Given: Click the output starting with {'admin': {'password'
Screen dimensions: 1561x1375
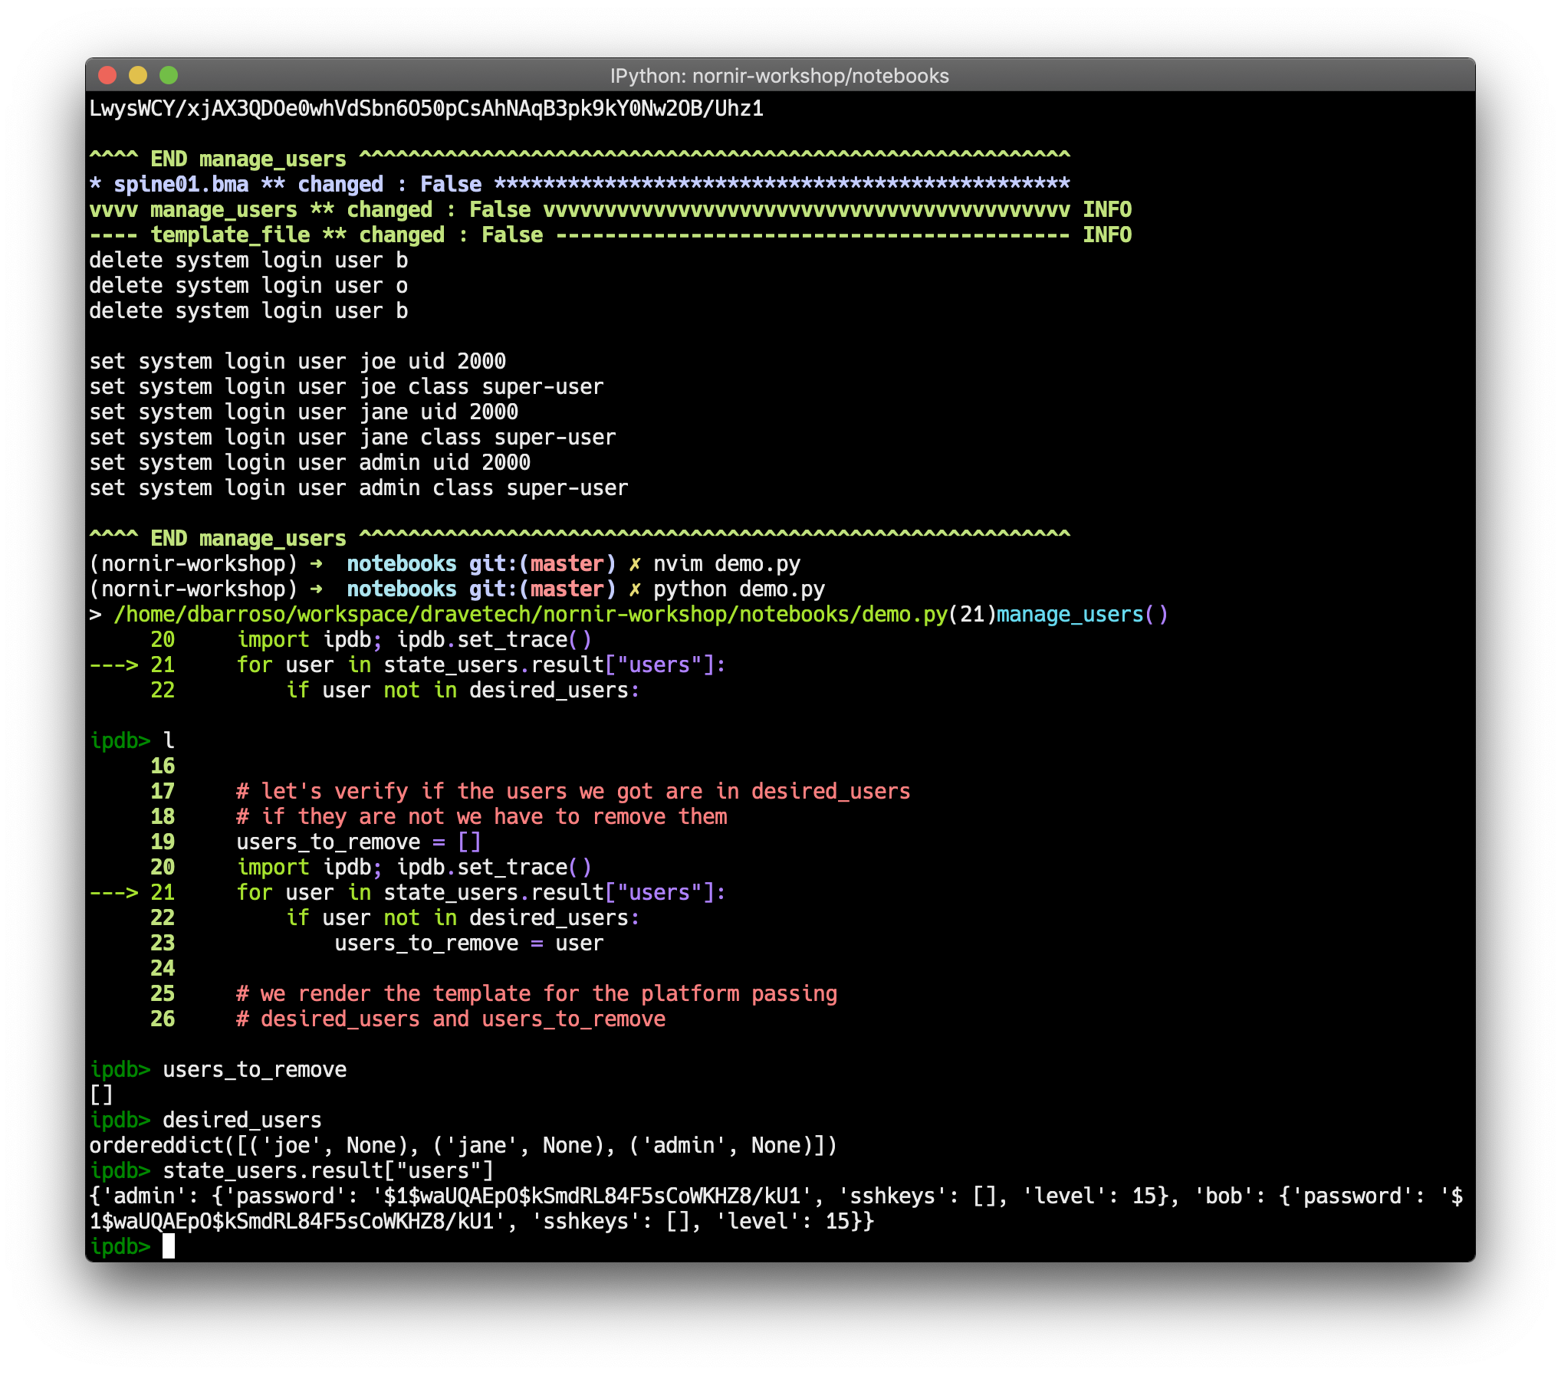Looking at the screenshot, I should 776,1209.
